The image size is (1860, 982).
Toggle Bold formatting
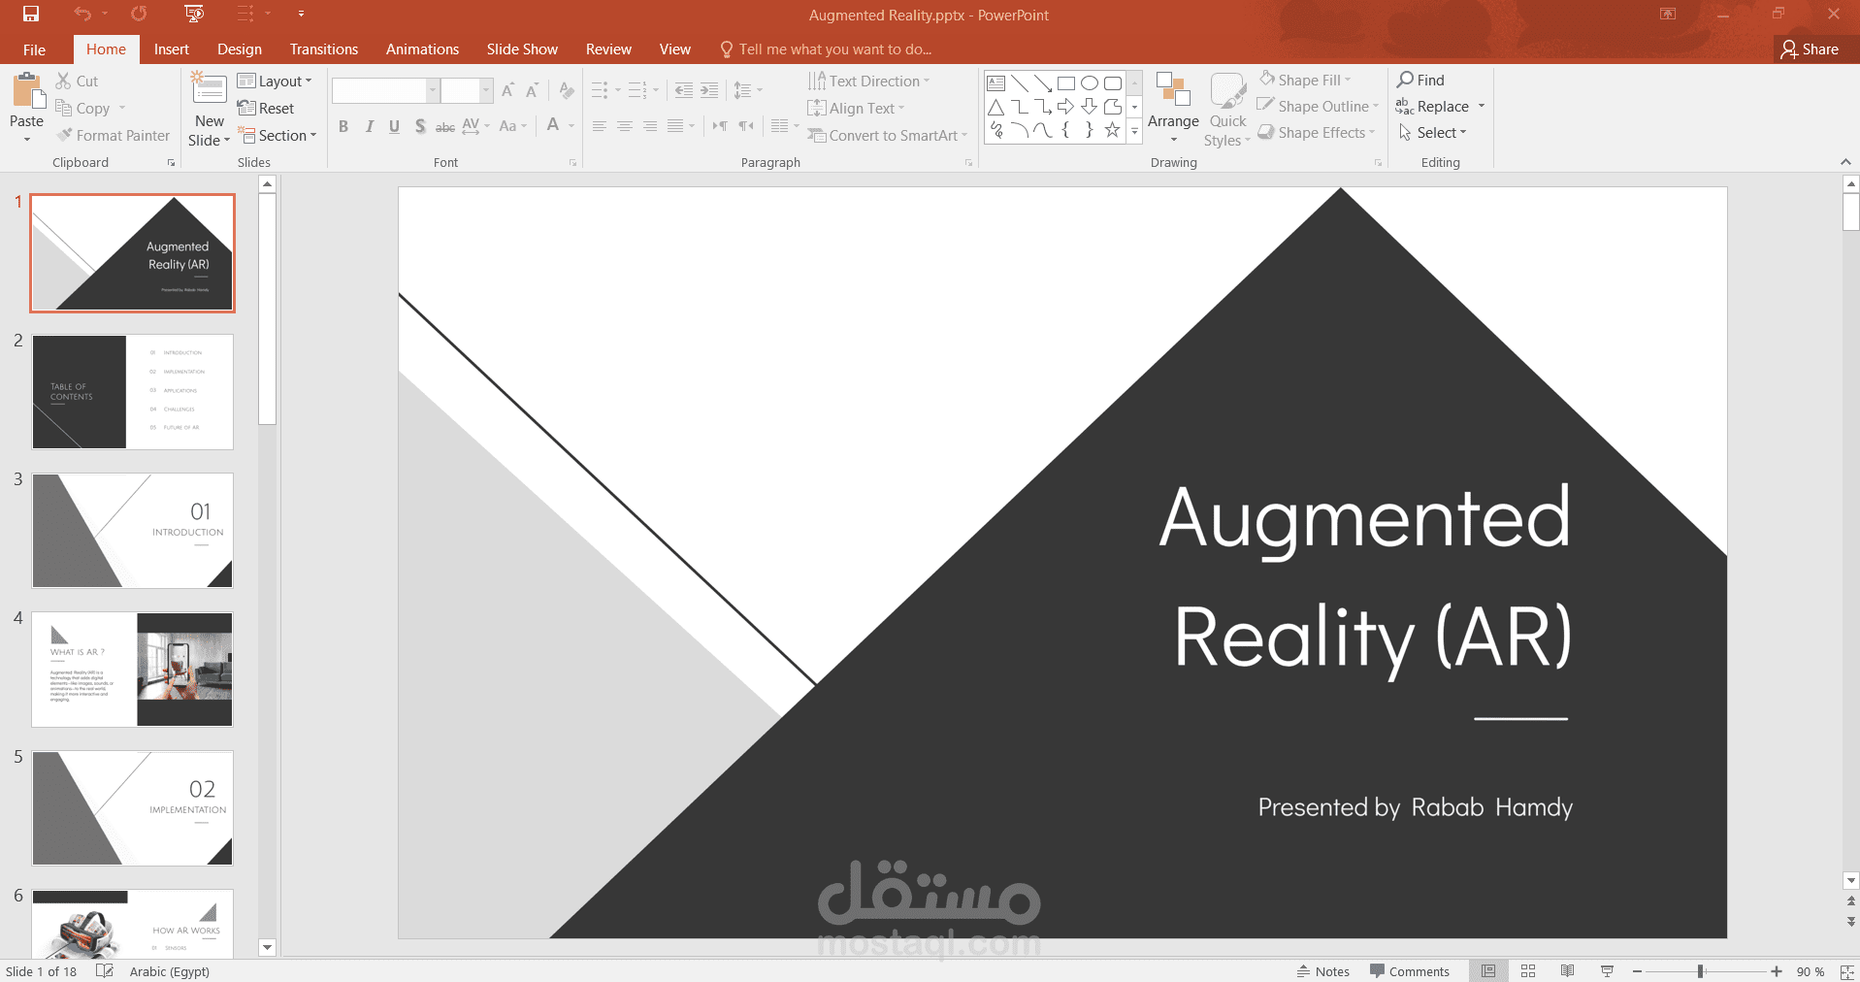343,126
